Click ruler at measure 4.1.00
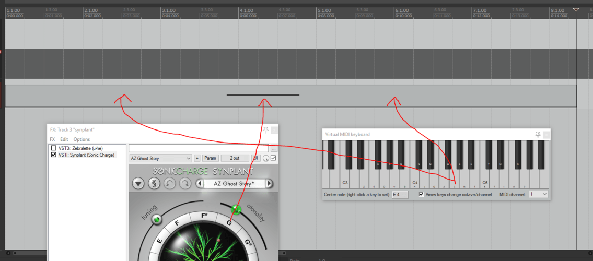The image size is (593, 261). [x=247, y=10]
